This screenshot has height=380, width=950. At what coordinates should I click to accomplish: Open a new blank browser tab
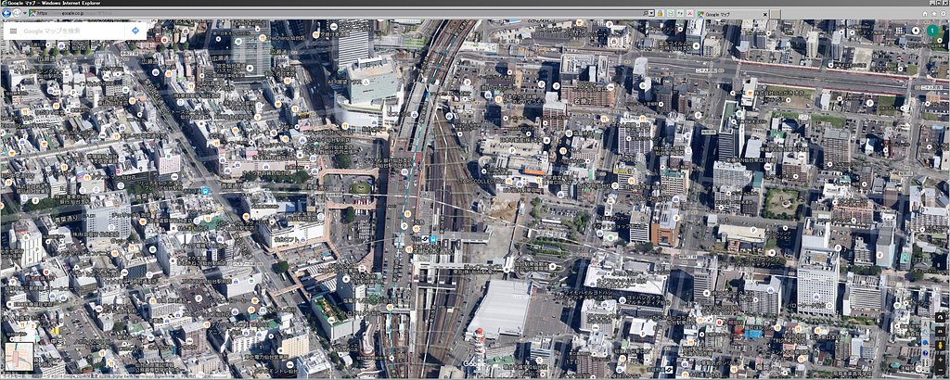[775, 14]
